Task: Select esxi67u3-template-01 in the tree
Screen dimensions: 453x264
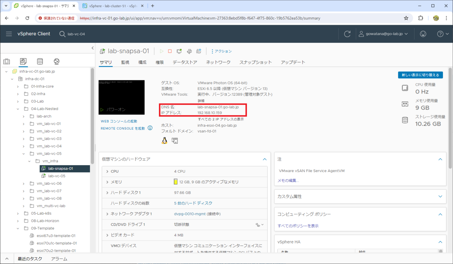Action: coord(56,236)
